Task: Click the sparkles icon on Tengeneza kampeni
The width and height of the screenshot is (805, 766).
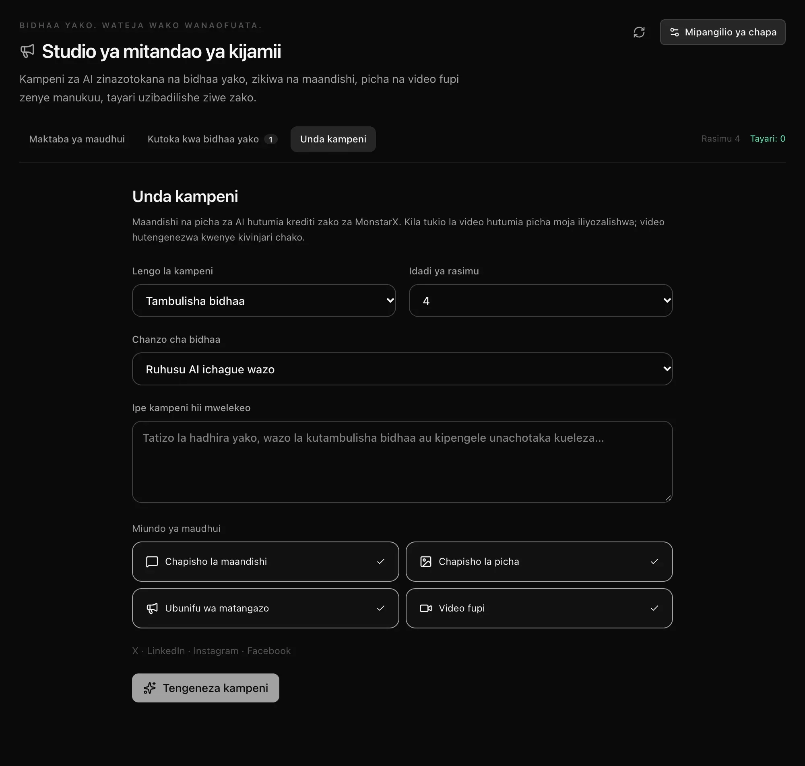Action: click(x=149, y=688)
